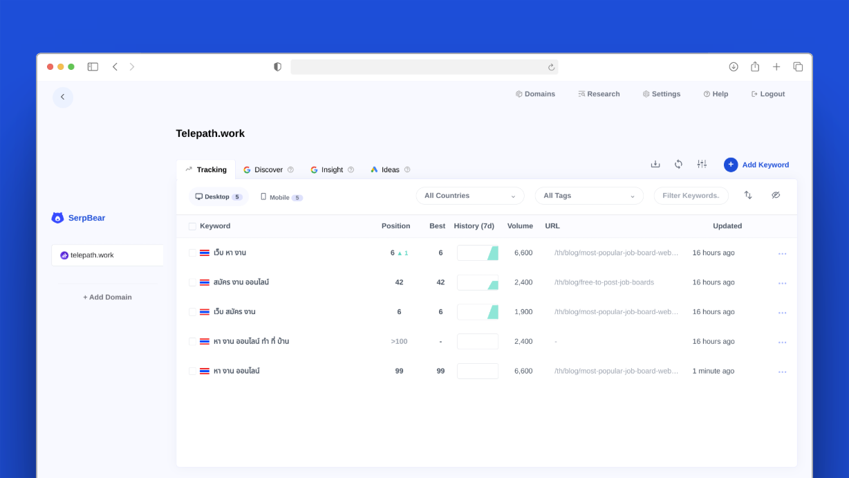849x478 pixels.
Task: Click the + Add Domain link
Action: (107, 297)
